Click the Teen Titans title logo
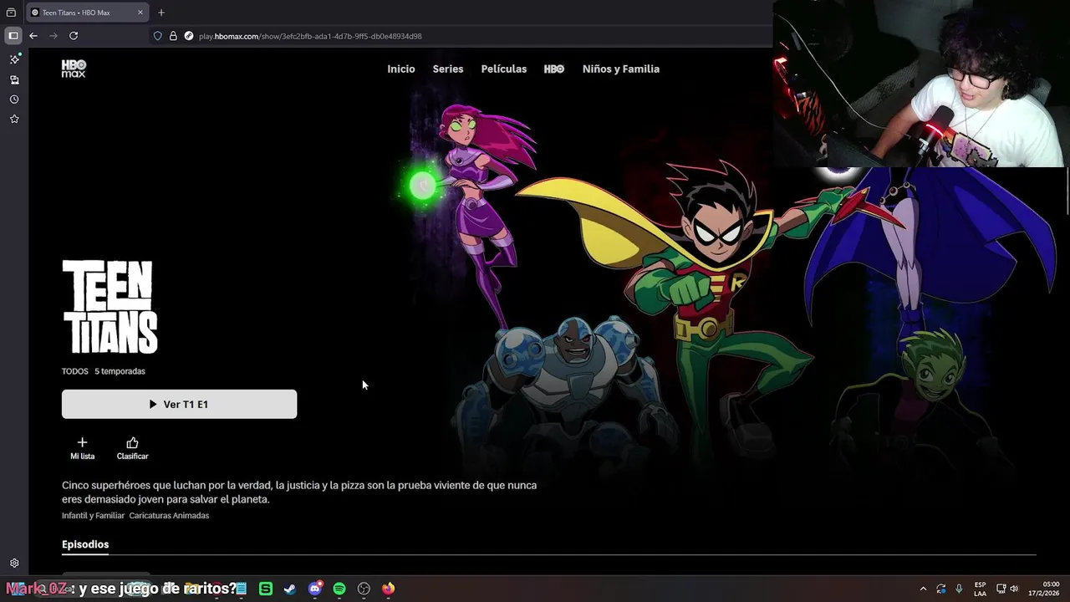This screenshot has width=1070, height=602. (110, 307)
